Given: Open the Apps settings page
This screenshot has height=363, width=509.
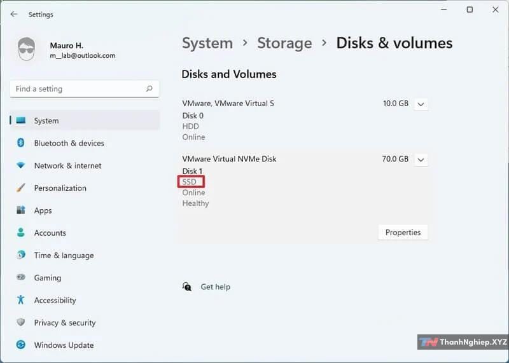Looking at the screenshot, I should pyautogui.click(x=85, y=210).
